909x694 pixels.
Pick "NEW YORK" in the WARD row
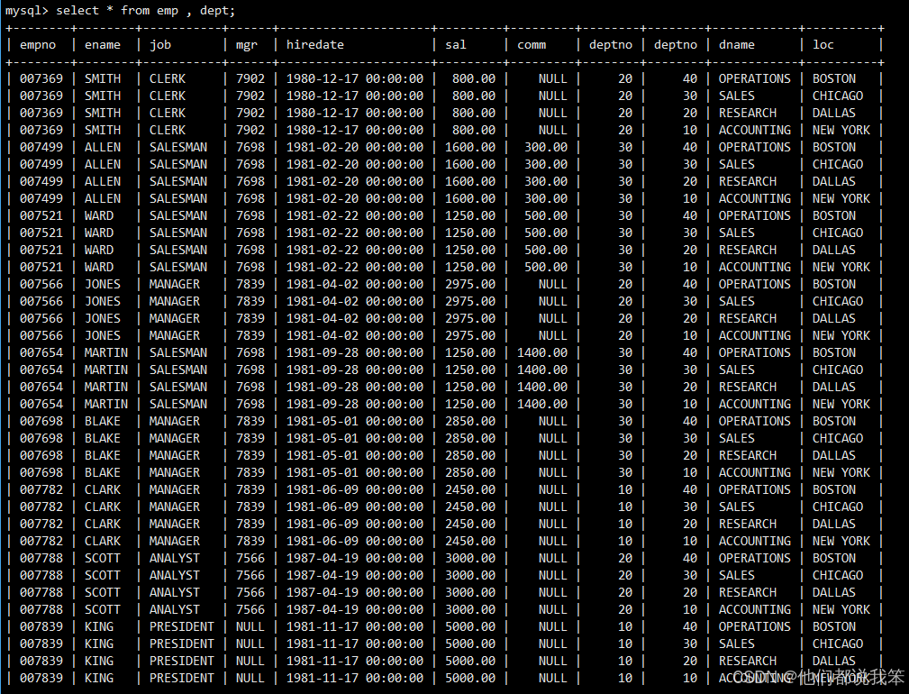coord(841,267)
